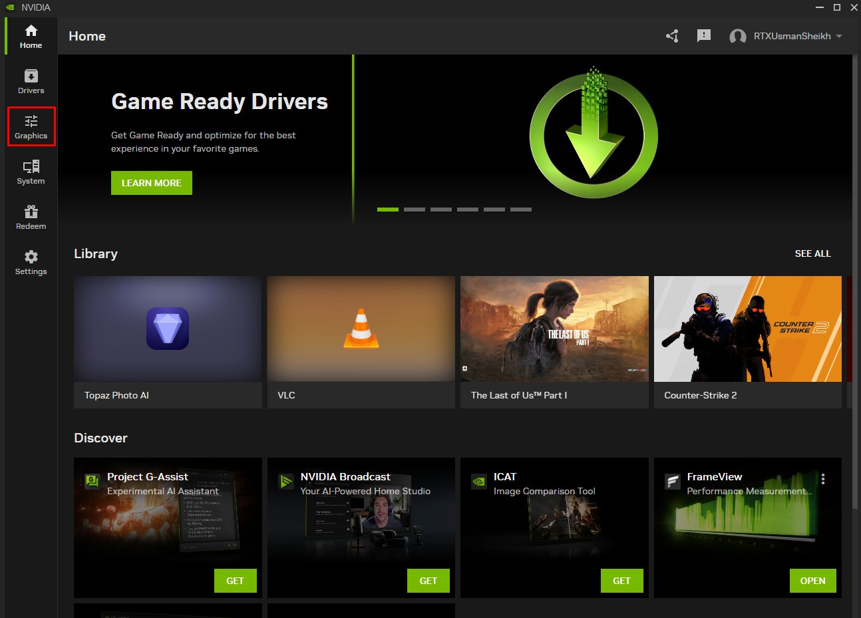Select the third carousel indicator
Viewport: 861px width, 618px height.
point(441,210)
